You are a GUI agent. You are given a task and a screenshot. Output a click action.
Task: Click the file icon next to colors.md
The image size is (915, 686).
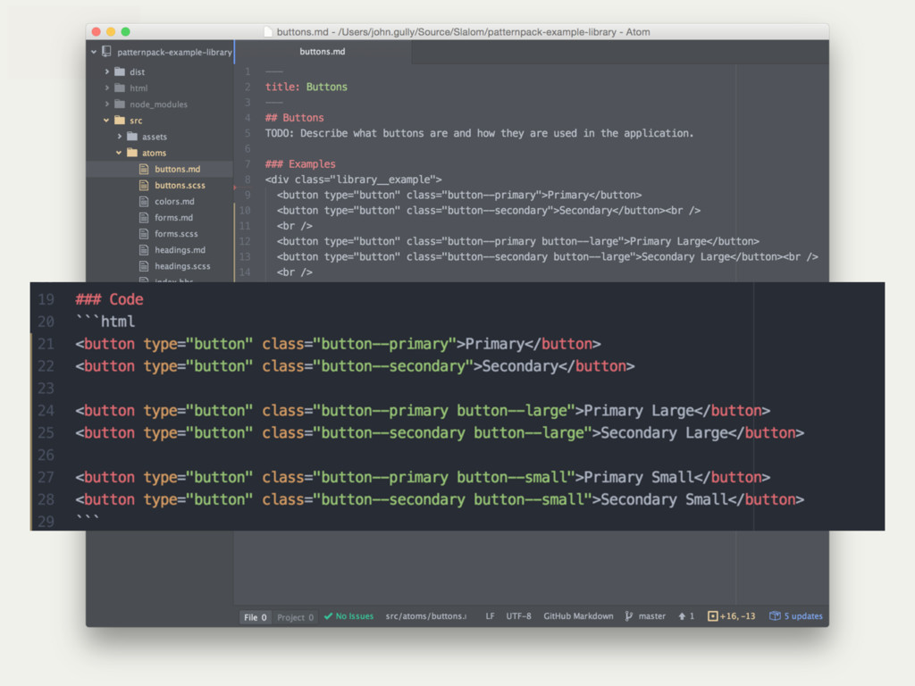[x=144, y=201]
